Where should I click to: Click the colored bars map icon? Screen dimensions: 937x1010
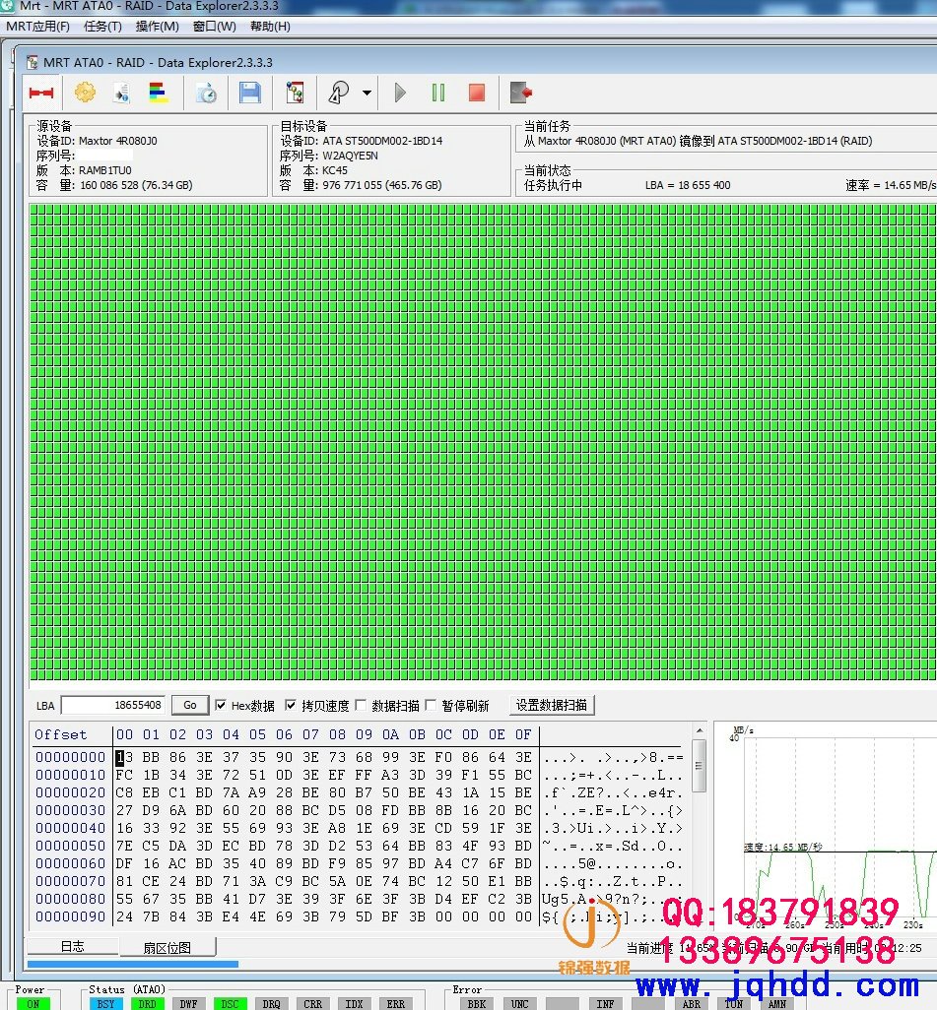coord(159,93)
